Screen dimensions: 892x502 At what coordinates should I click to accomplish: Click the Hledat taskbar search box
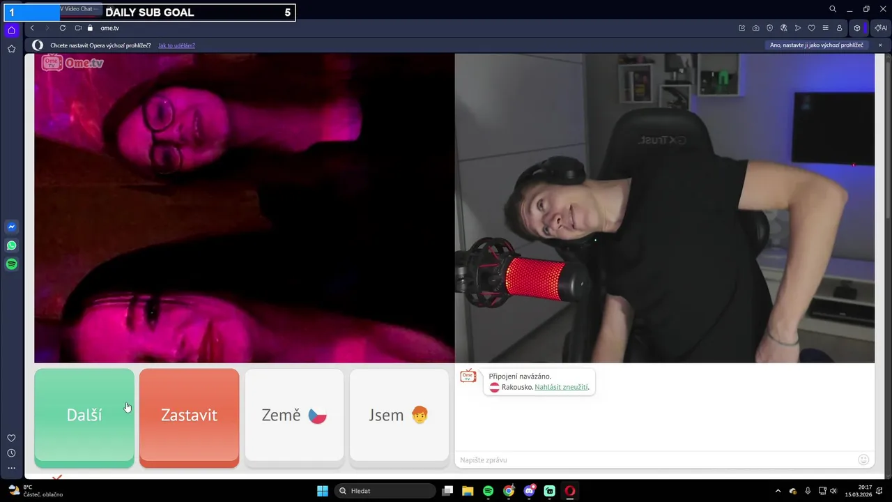[385, 491]
